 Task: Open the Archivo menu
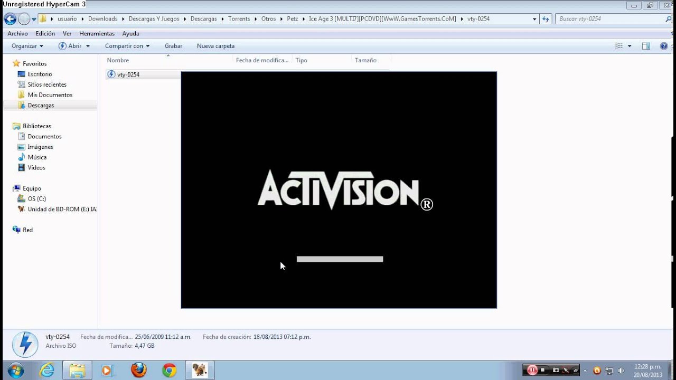17,33
